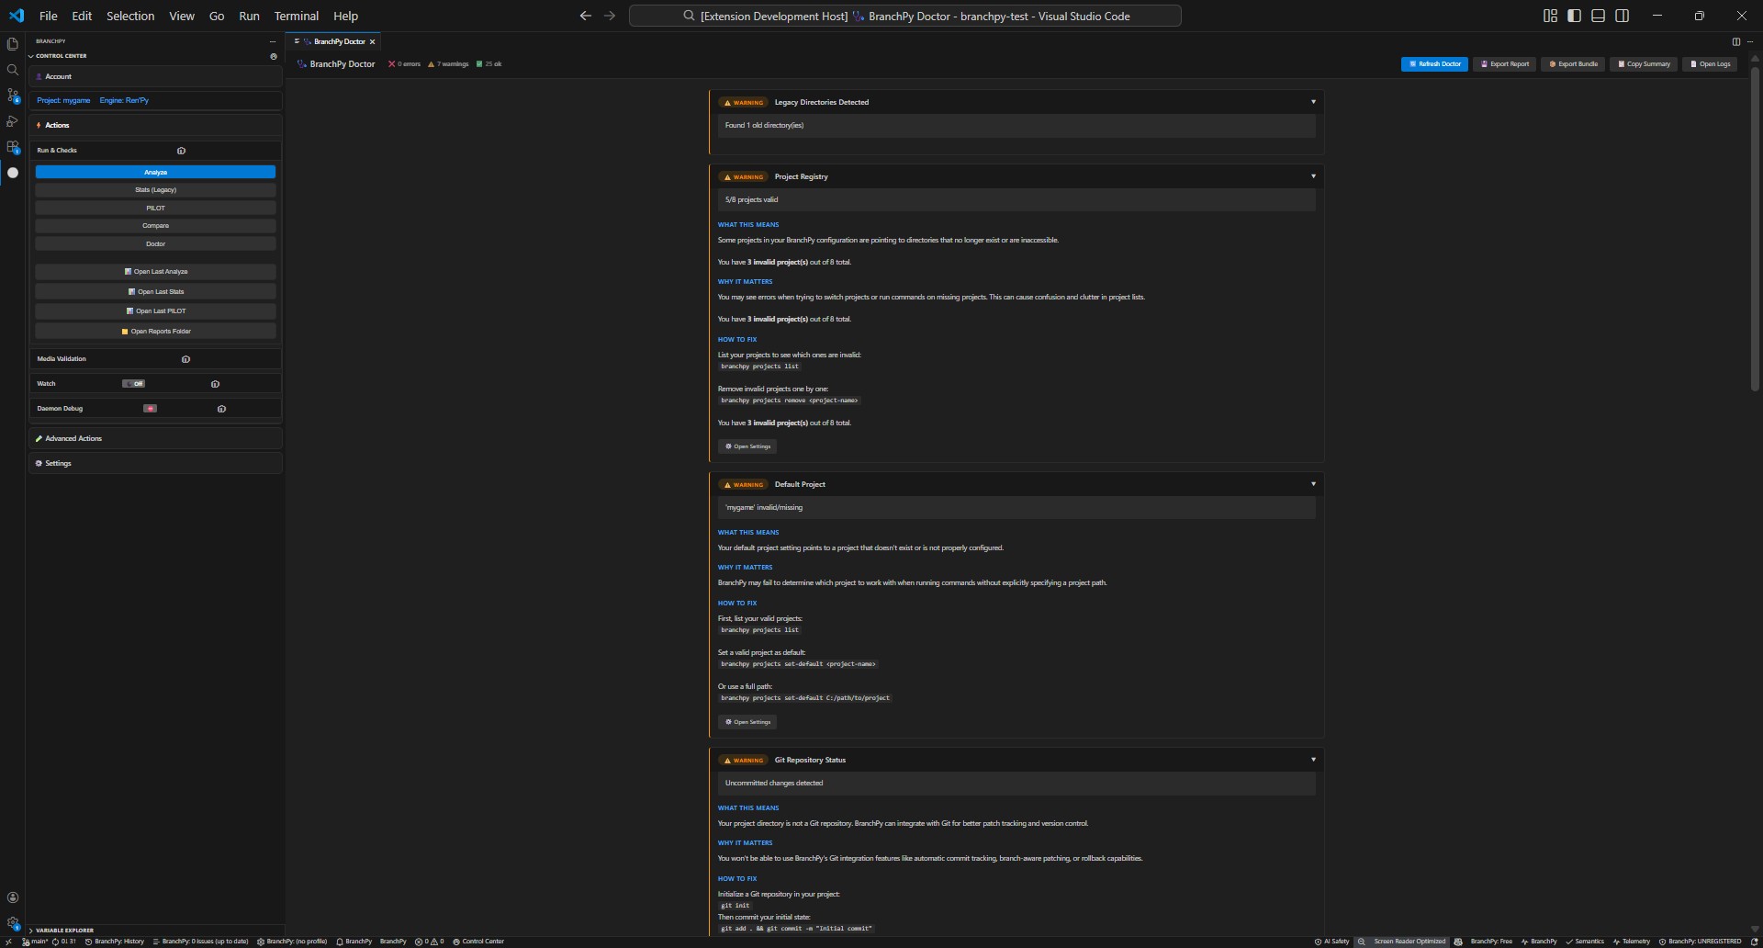Click the info icon next to Run & Checks
Screen dimensions: 1763x948
coord(181,150)
